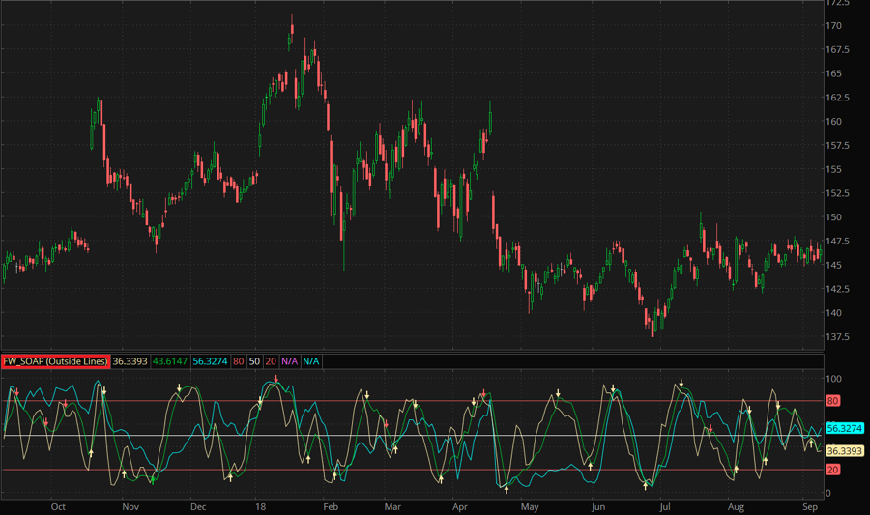Click the cyan 56.3274 value in study header
The image size is (870, 515).
[x=209, y=361]
